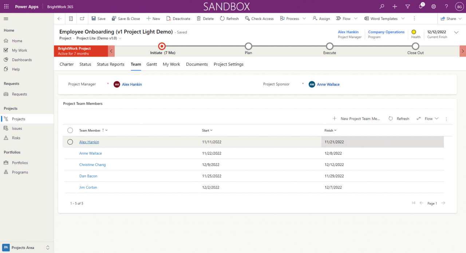Click the Save & Close button

coord(126,19)
